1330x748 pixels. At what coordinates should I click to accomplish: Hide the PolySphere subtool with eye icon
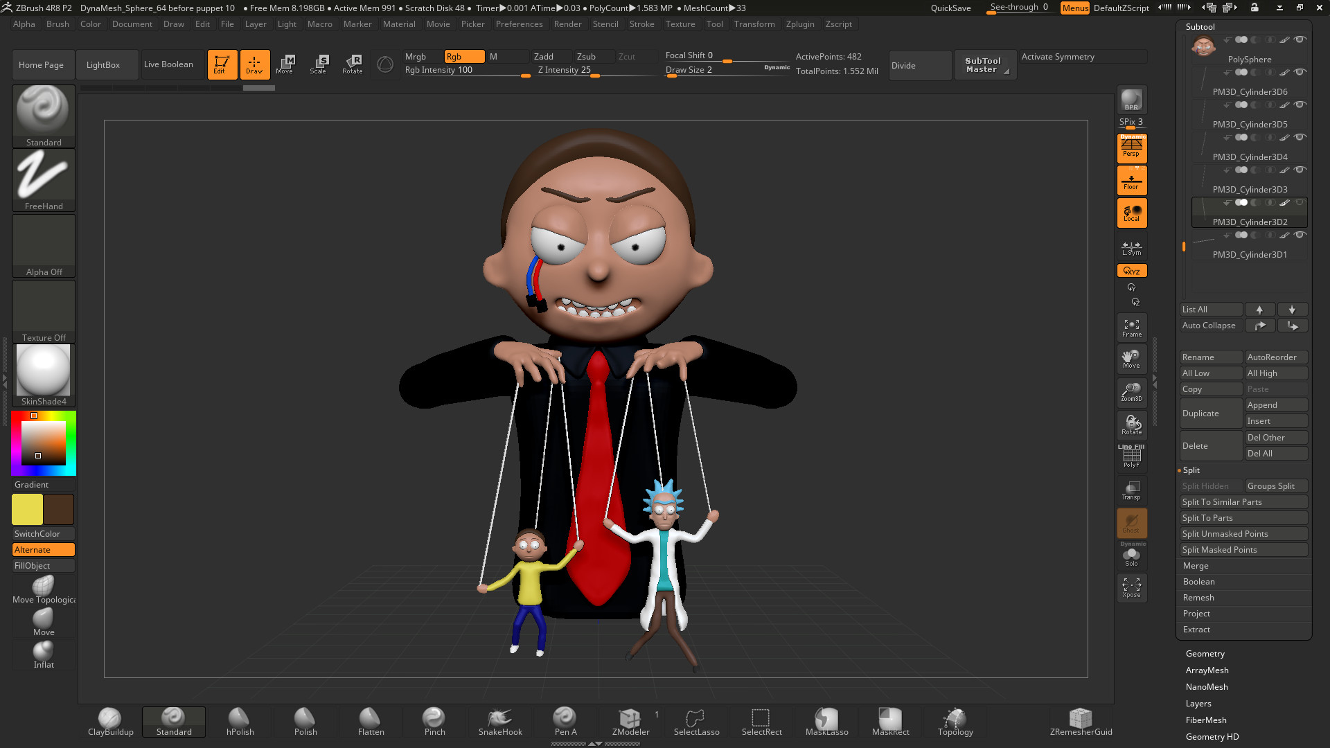pos(1300,39)
